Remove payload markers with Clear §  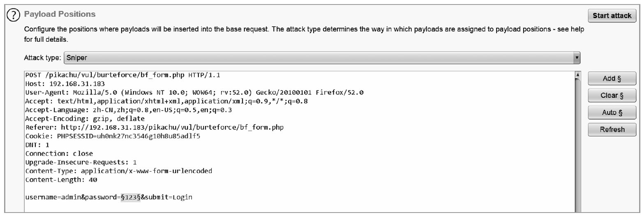[612, 95]
